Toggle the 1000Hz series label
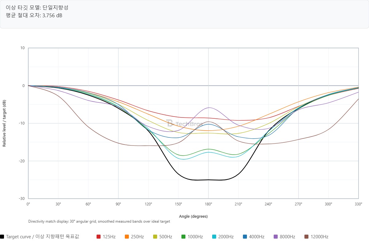 [195, 237]
